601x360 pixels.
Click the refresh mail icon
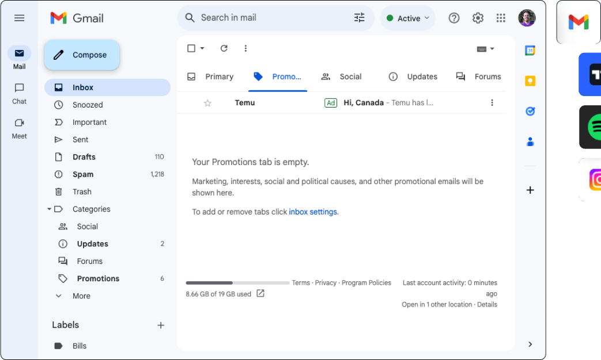[x=224, y=48]
